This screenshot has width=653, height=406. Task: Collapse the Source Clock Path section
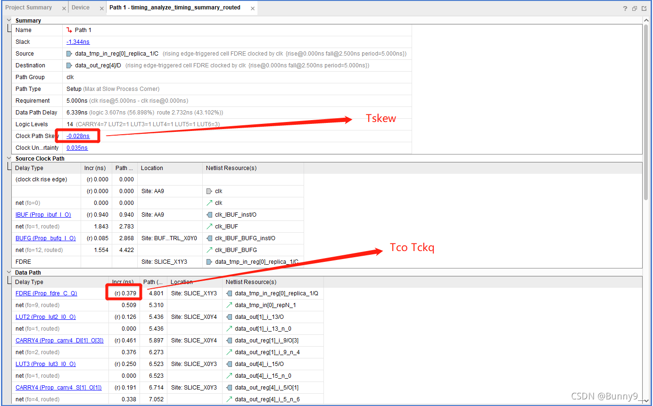(x=8, y=158)
